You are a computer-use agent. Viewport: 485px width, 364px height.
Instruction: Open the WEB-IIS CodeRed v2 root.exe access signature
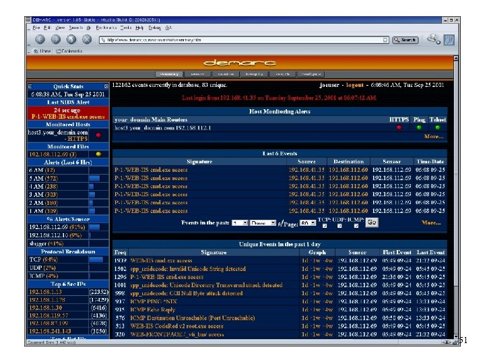tap(176, 326)
